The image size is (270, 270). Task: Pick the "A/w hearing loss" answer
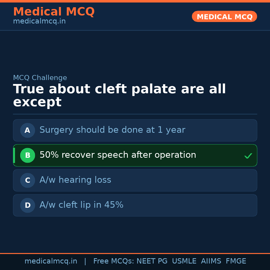point(75,180)
